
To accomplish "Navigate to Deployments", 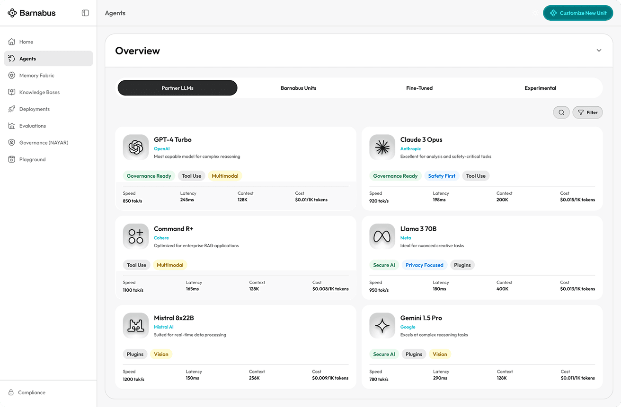I will click(48, 109).
